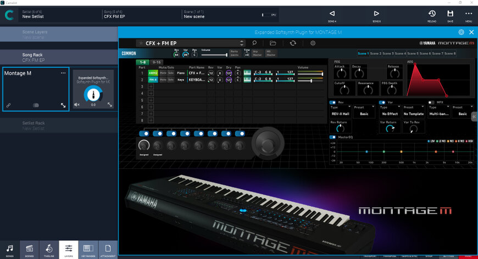Select the Scene 2 tab
478x259 pixels.
(376, 53)
